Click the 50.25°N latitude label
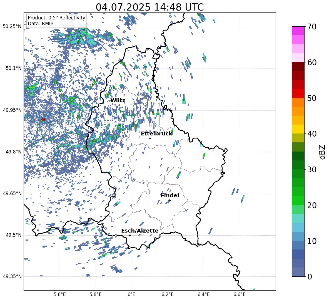Image resolution: width=329 pixels, height=300 pixels. pos(13,27)
